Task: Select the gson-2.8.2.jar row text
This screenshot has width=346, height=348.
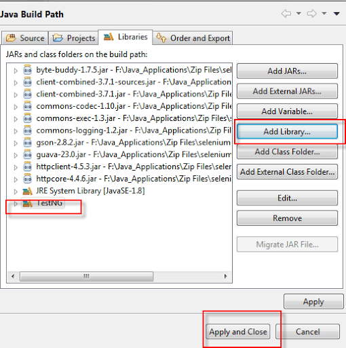Action: (x=133, y=142)
